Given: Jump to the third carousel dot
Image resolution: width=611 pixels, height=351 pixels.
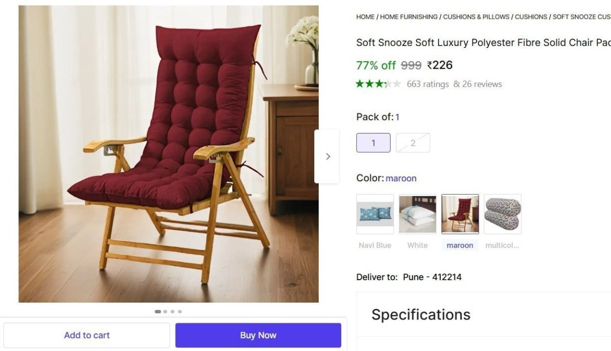Looking at the screenshot, I should [173, 311].
